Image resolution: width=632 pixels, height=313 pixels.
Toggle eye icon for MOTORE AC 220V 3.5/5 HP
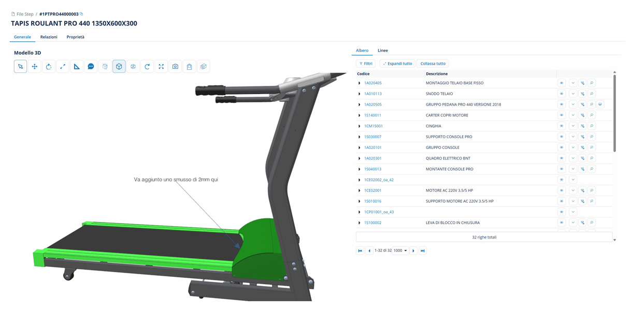[x=562, y=191]
